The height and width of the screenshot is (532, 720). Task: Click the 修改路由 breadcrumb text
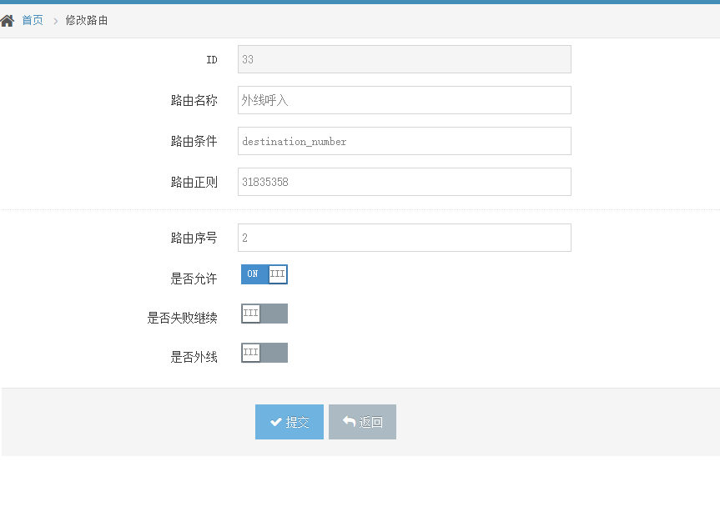coord(87,20)
